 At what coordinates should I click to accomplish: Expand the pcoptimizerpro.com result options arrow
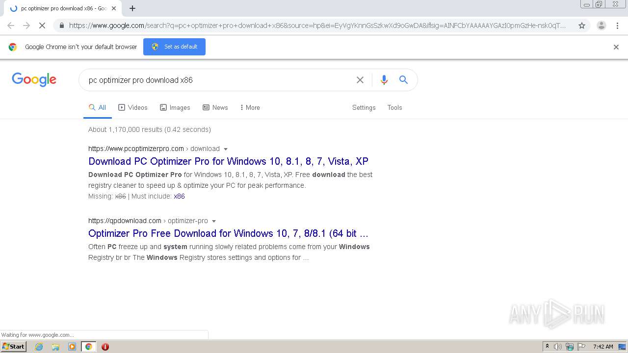click(x=226, y=149)
